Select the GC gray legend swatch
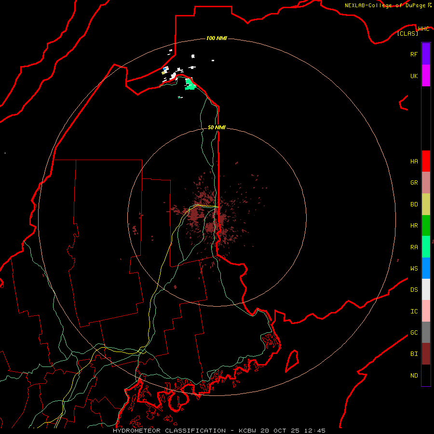This screenshot has height=434, width=434. click(426, 332)
